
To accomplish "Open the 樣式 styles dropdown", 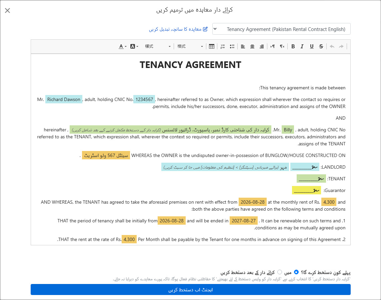I will point(158,46).
